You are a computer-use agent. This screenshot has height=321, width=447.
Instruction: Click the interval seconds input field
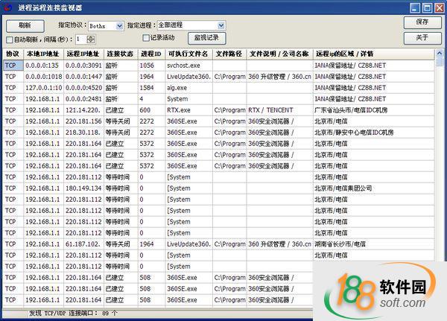[x=80, y=39]
